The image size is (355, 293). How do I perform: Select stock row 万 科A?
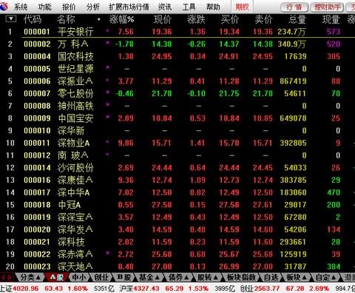click(x=177, y=44)
